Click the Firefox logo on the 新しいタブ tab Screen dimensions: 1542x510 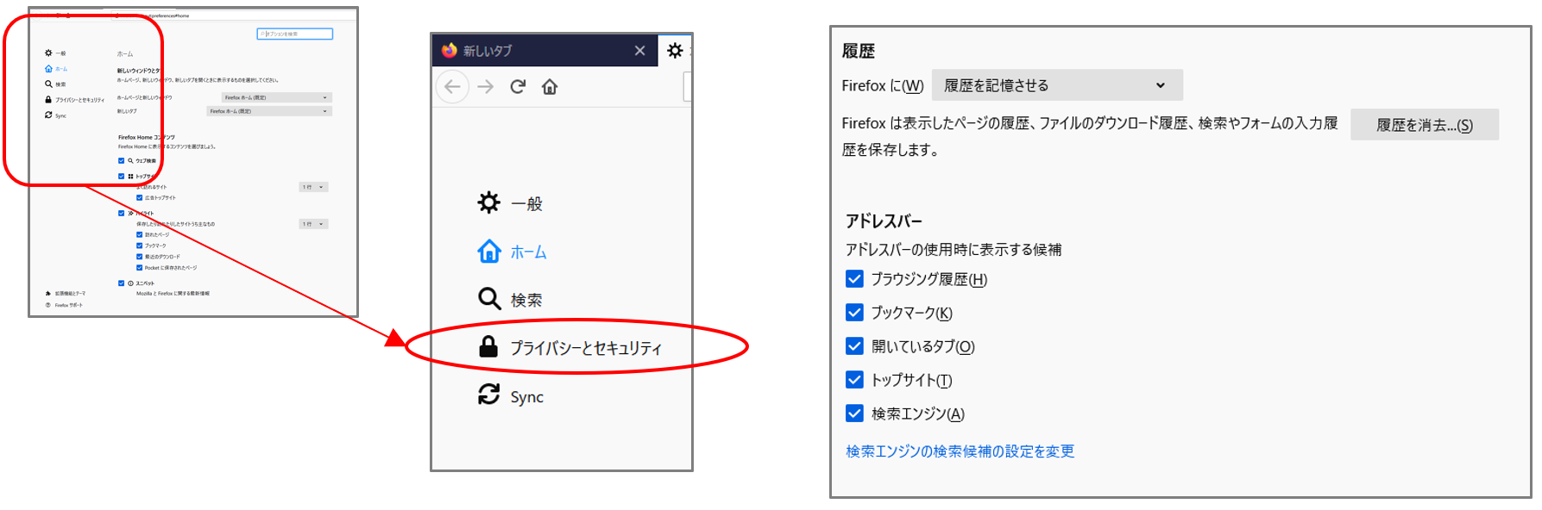449,50
